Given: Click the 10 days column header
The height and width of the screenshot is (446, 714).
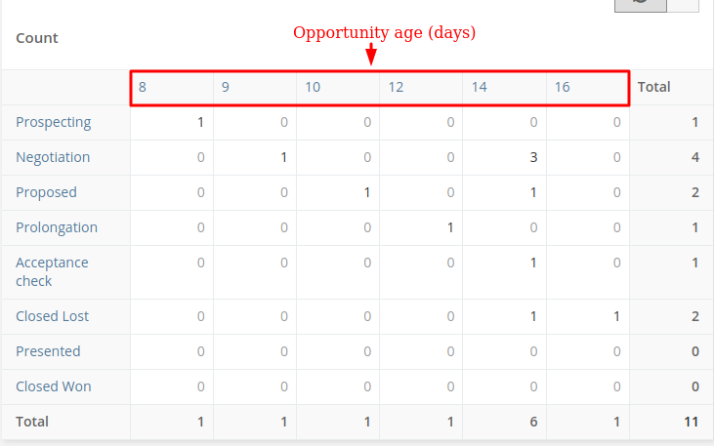Looking at the screenshot, I should pyautogui.click(x=313, y=87).
